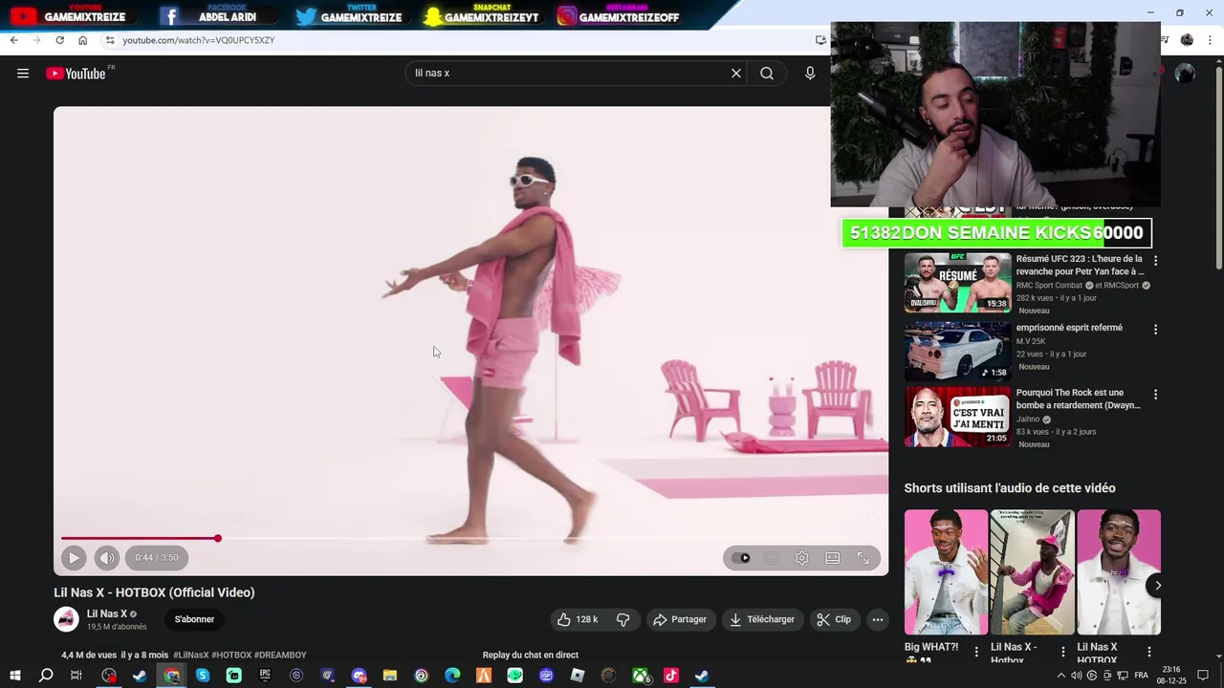Switch the player to theater mode

(833, 558)
